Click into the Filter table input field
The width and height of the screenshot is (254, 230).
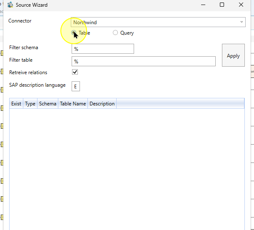pyautogui.click(x=144, y=61)
